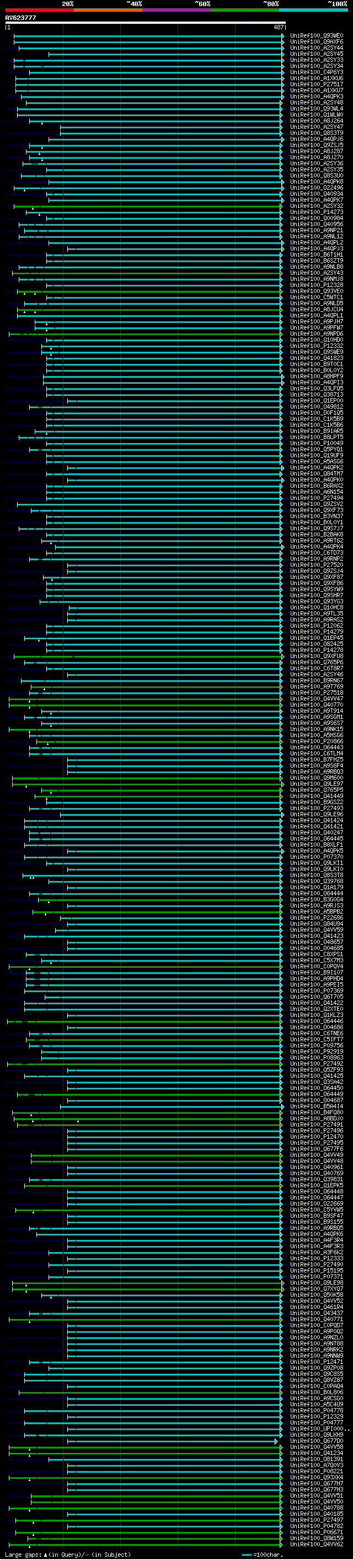Click the truncated UniRef100_UPI000.. label

point(320,1429)
